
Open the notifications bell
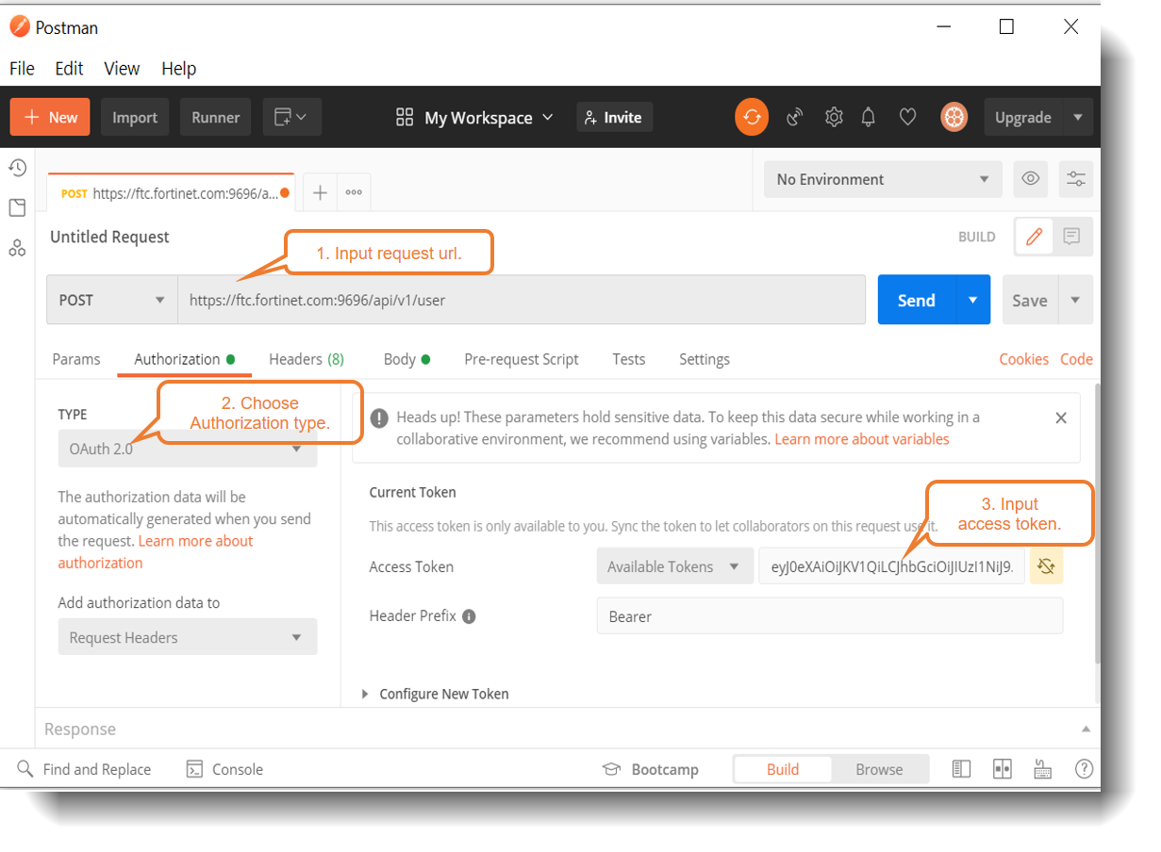[869, 117]
